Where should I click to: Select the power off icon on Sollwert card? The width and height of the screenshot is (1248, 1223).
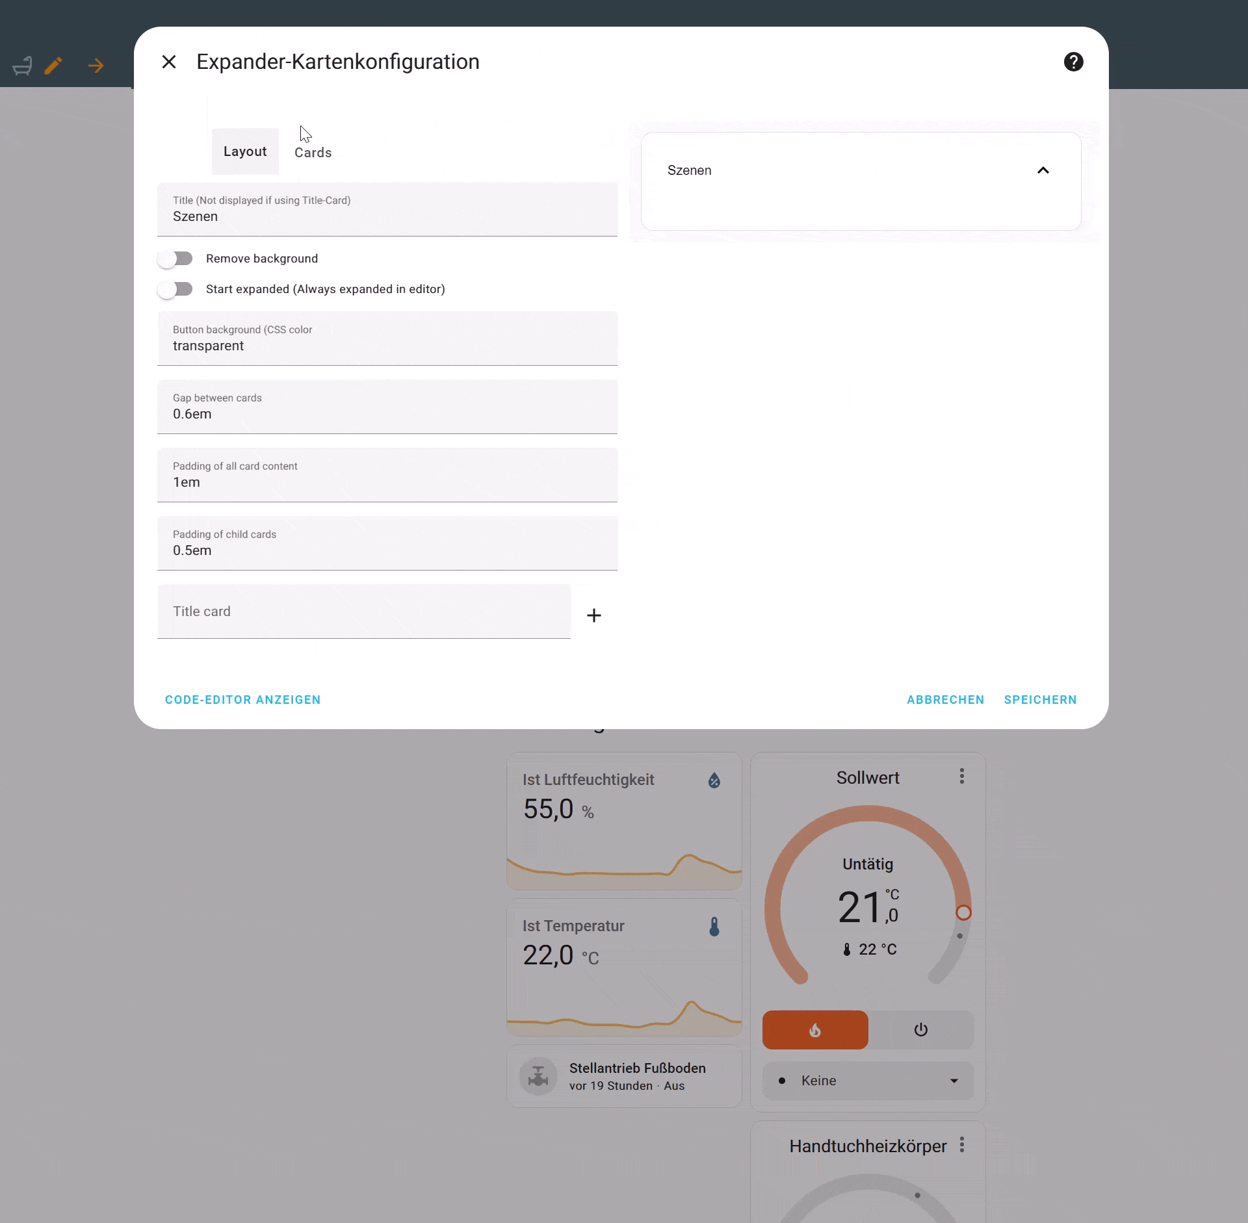(920, 1029)
